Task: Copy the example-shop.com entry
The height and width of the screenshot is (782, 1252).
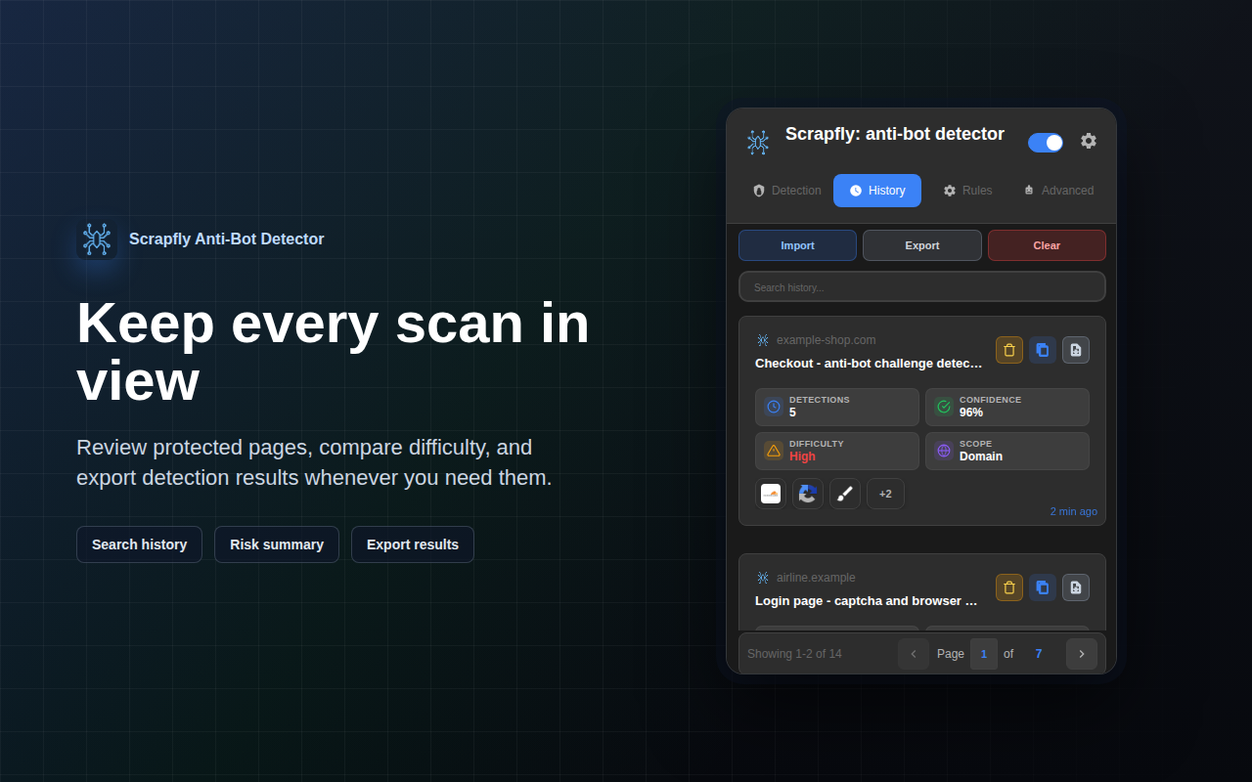Action: click(x=1043, y=350)
